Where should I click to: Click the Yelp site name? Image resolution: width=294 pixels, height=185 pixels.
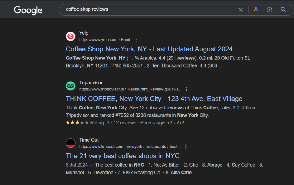pyautogui.click(x=84, y=33)
